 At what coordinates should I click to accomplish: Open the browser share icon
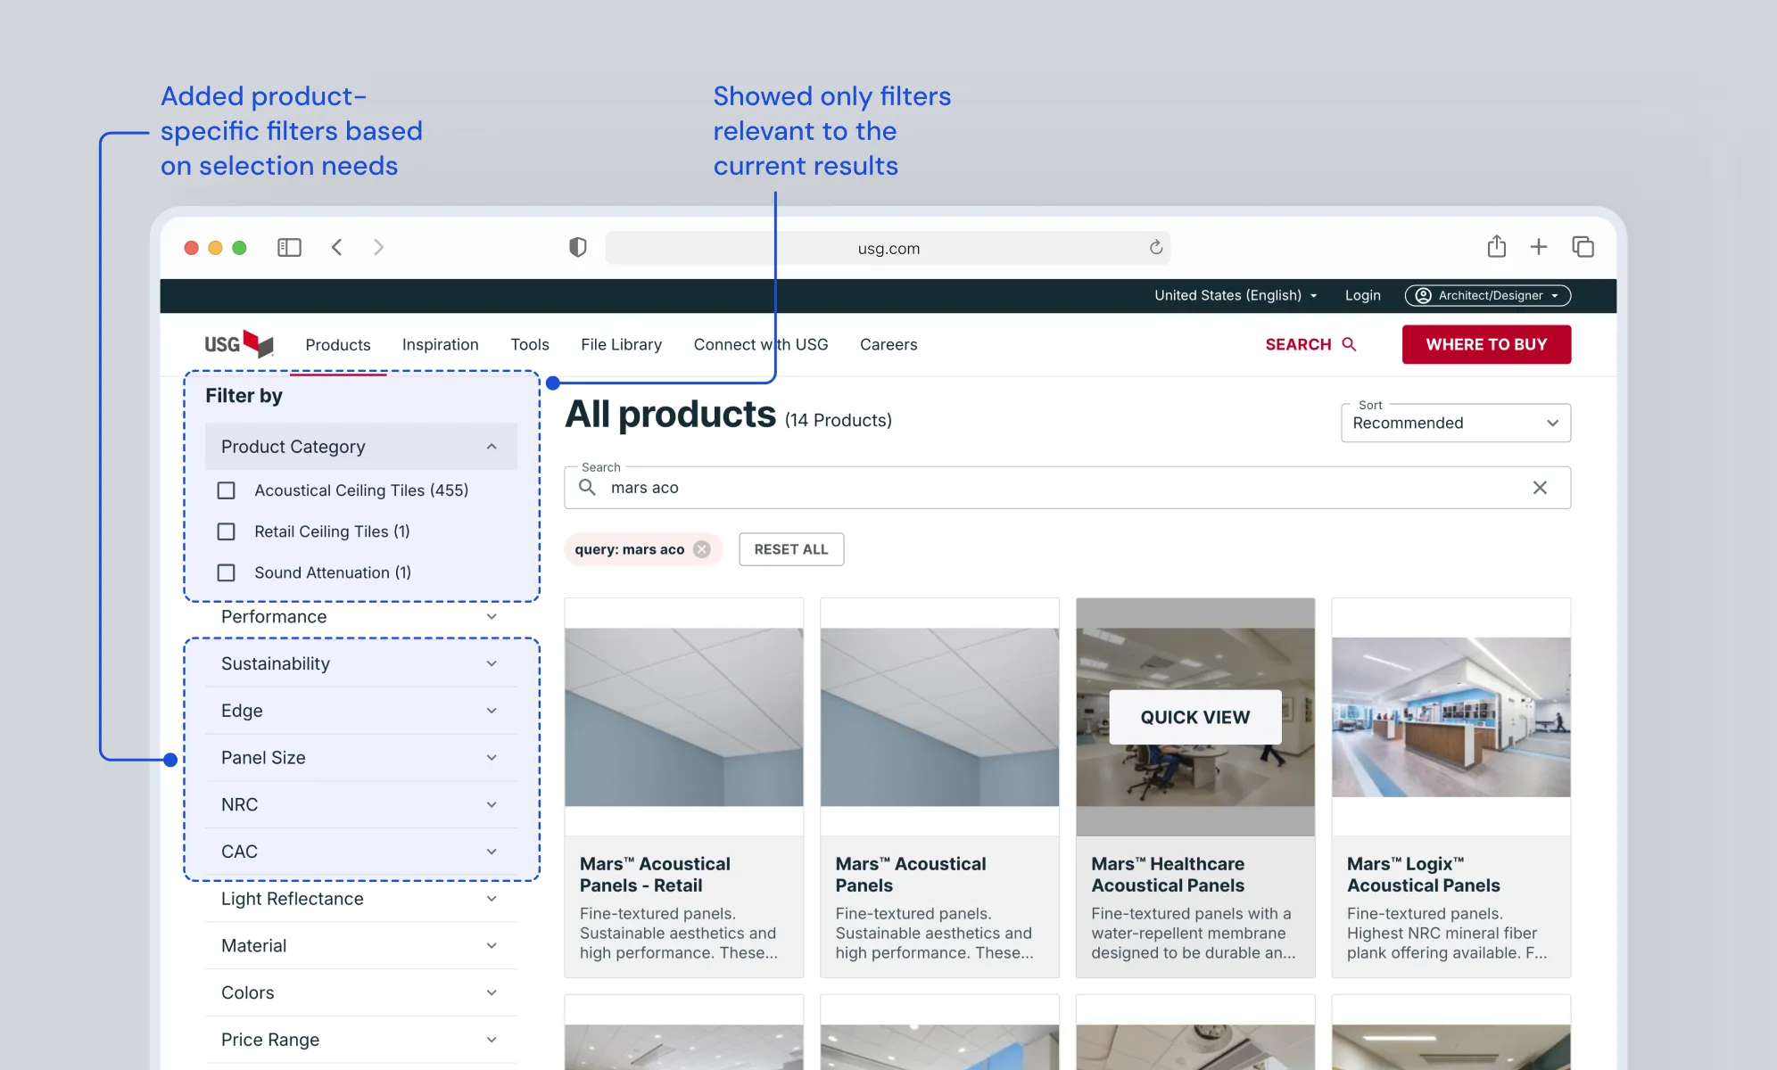click(1496, 246)
